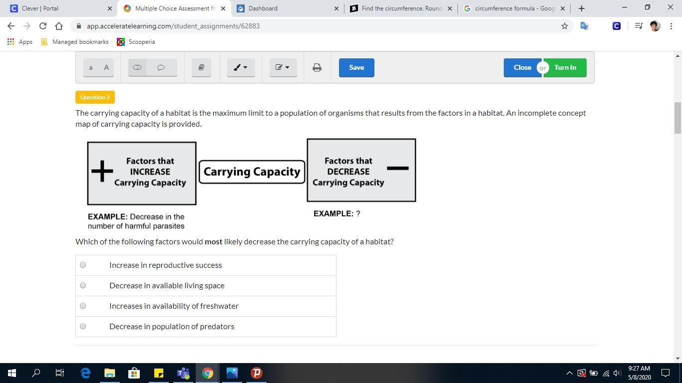This screenshot has height=383, width=682.
Task: Go back to previous page
Action: 11,26
